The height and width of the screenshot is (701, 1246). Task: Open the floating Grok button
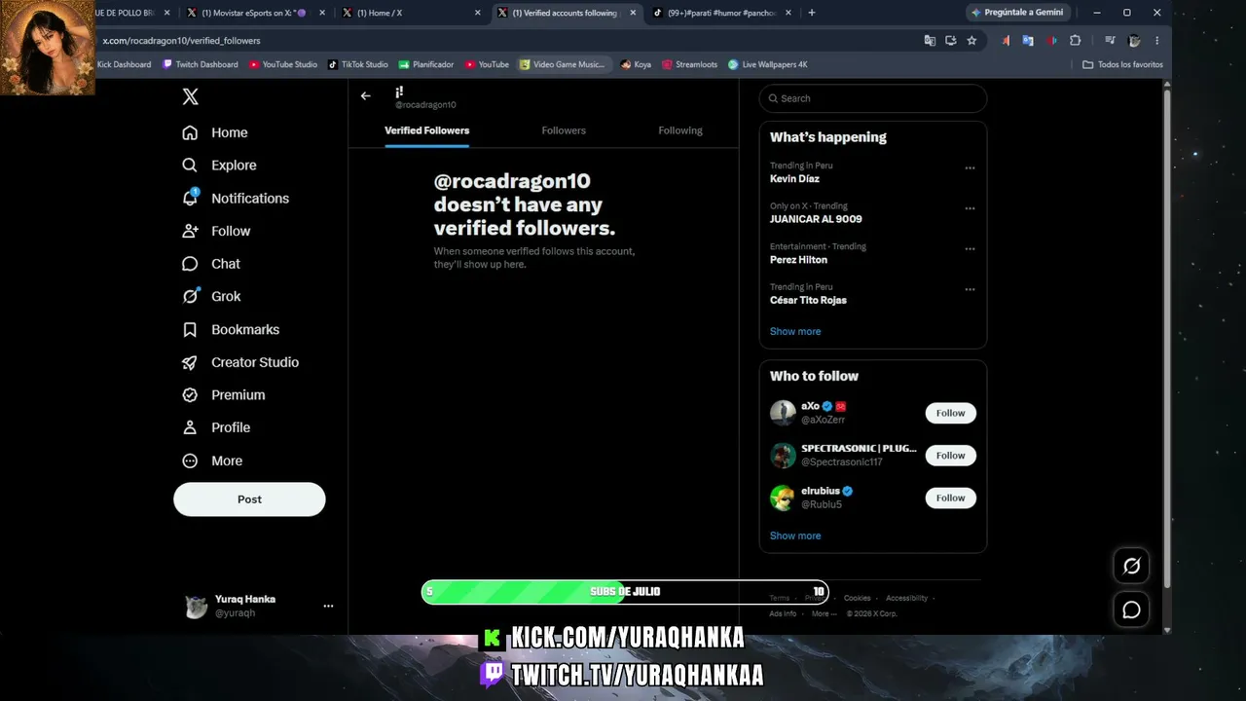(x=1131, y=566)
